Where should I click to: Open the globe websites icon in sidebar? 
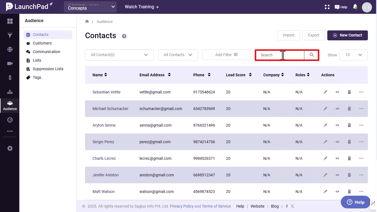pos(10,49)
